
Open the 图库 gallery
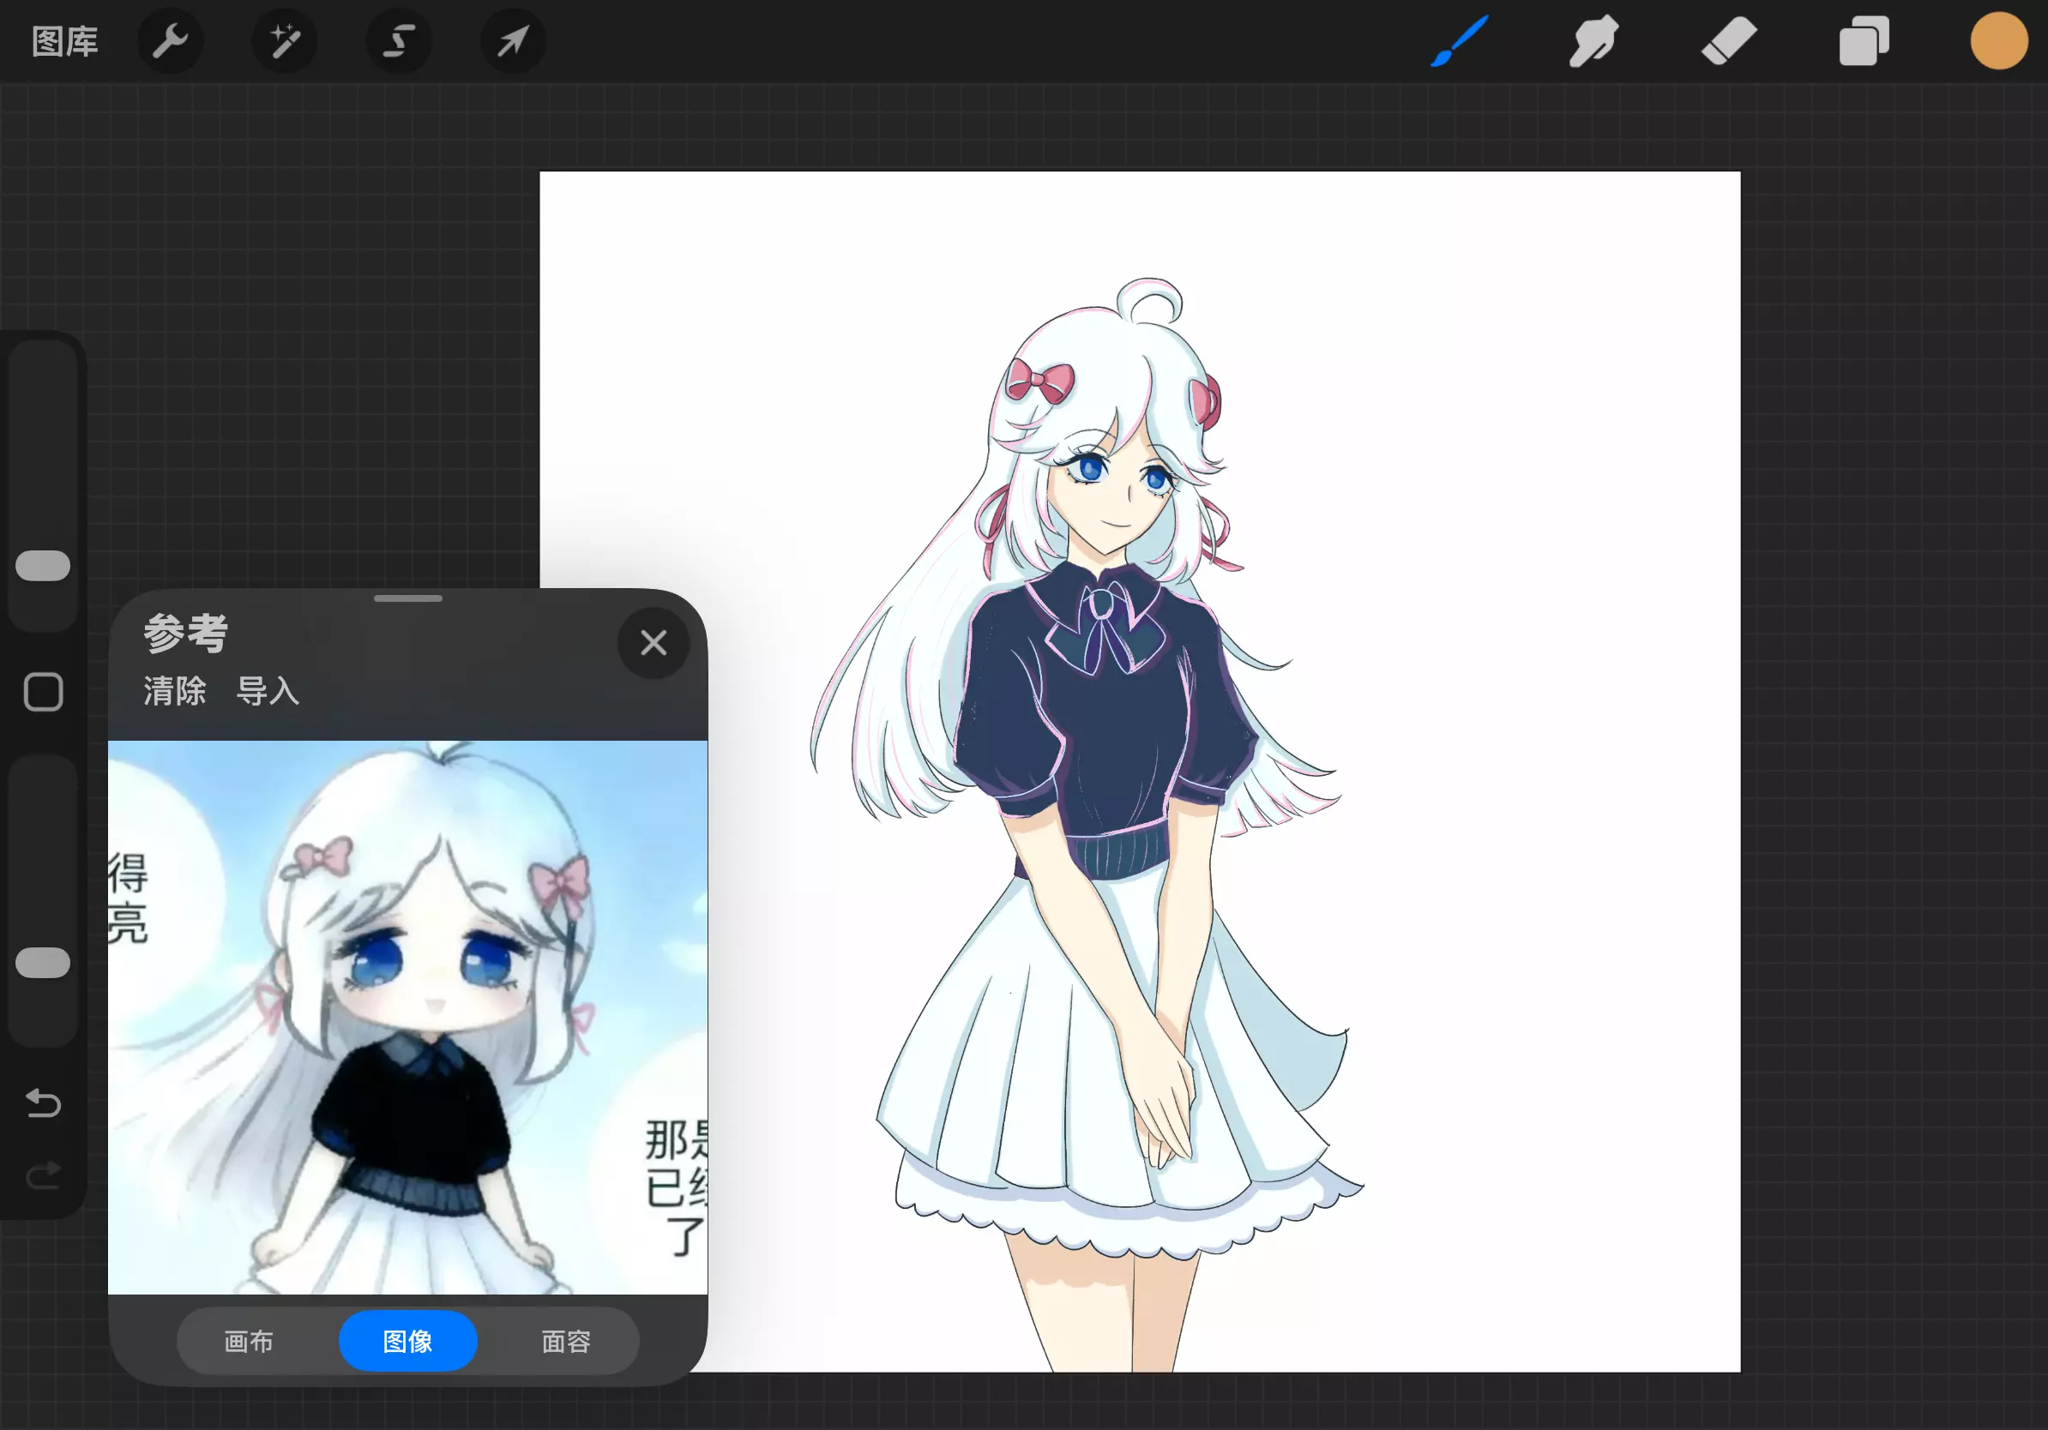click(x=65, y=41)
